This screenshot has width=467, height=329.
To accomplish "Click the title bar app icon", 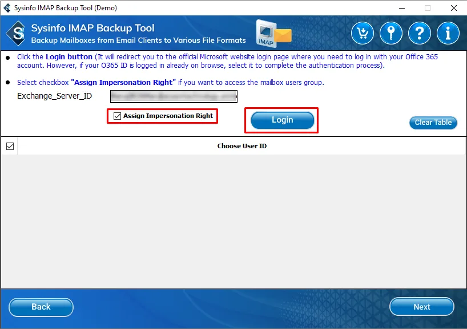I will (7, 8).
